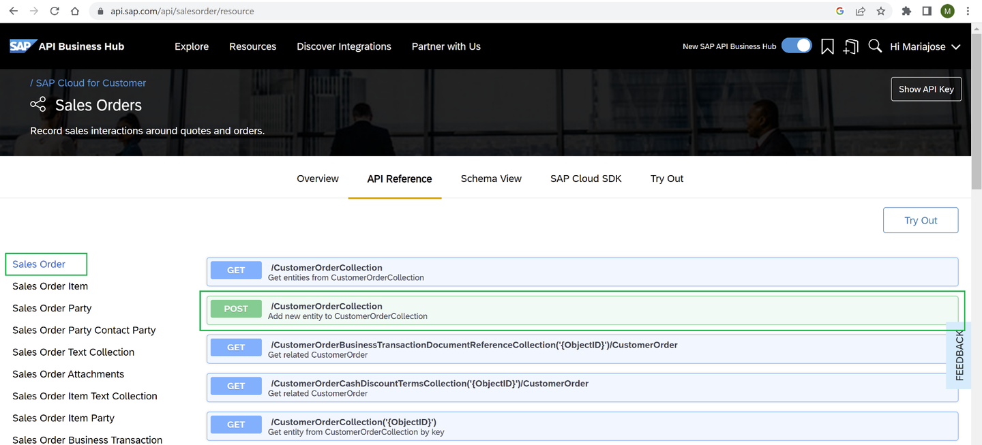Select Sales Order Party Contact Party
This screenshot has height=445, width=982.
[x=84, y=330]
